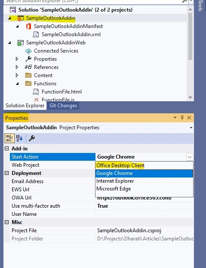Click the User Name value field
206x268 pixels.
pyautogui.click(x=145, y=214)
